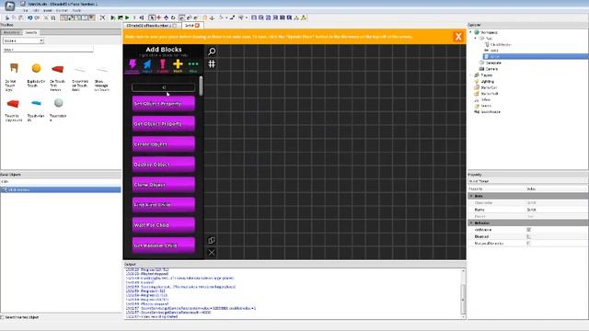Screen dimensions: 589x331
Task: Toggle the Disabled checkbox in Properties
Action: pos(528,236)
